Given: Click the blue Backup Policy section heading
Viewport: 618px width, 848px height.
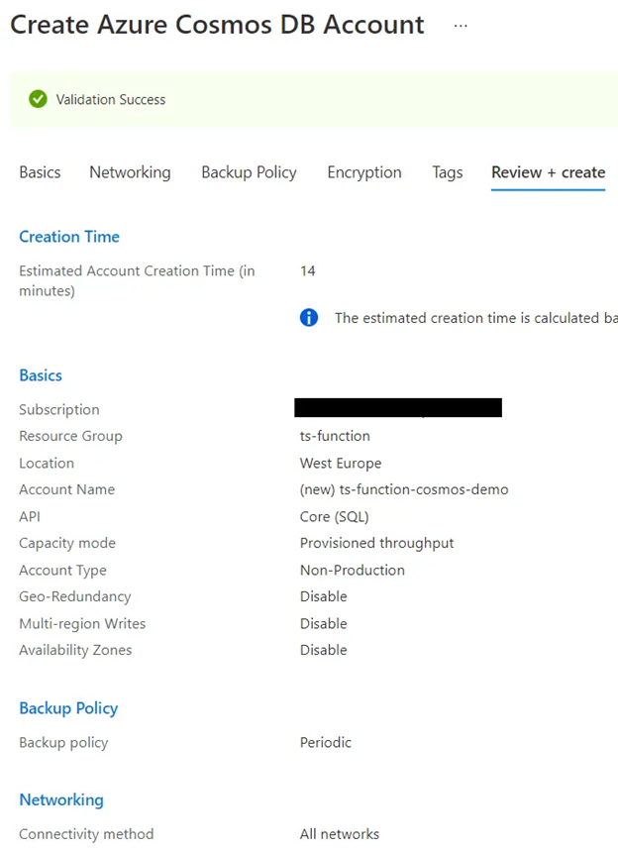Looking at the screenshot, I should tap(68, 708).
